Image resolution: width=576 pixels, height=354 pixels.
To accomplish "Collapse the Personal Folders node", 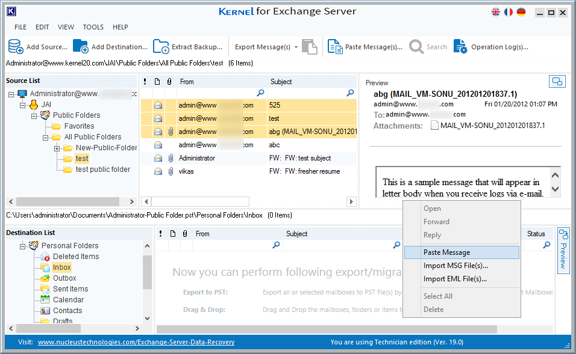I will [22, 246].
